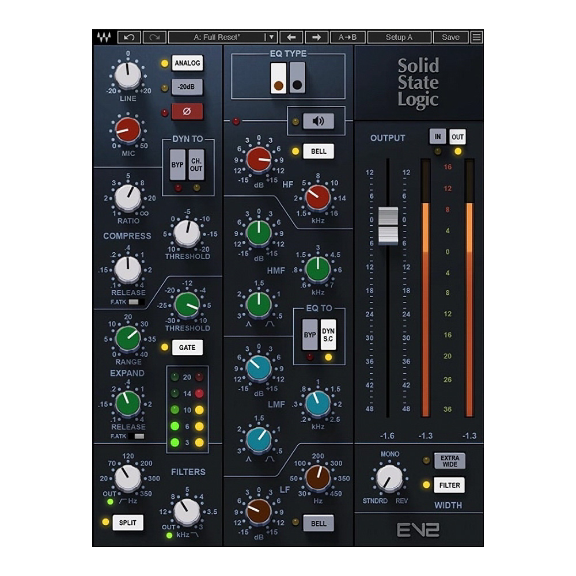Click the Solid State Logic logo
This screenshot has width=576, height=576.
(418, 83)
